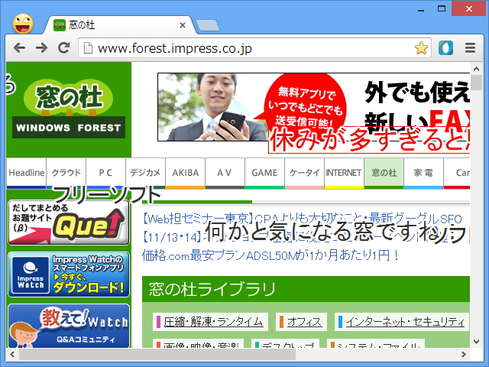
Task: Click the 教えて!Watch Q&A banner
Action: [69, 326]
